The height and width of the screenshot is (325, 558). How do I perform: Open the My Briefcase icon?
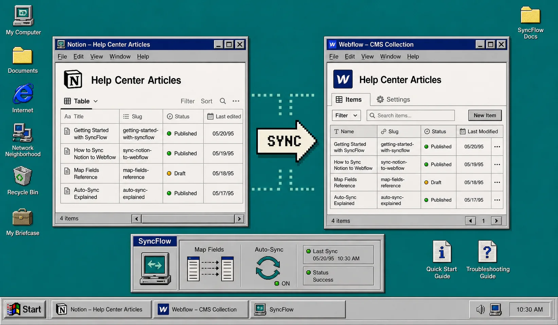pos(22,217)
